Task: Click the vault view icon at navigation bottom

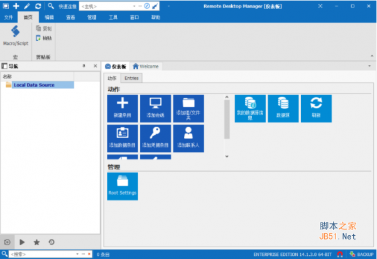Action: [7, 242]
